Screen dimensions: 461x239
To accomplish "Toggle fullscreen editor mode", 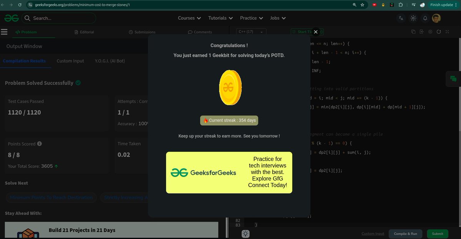I will [447, 32].
